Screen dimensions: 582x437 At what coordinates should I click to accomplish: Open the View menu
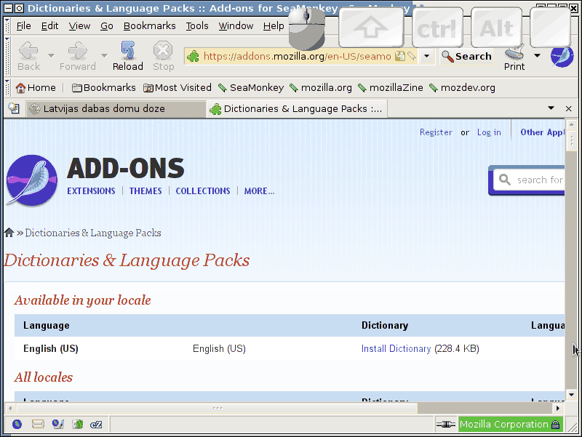(79, 25)
